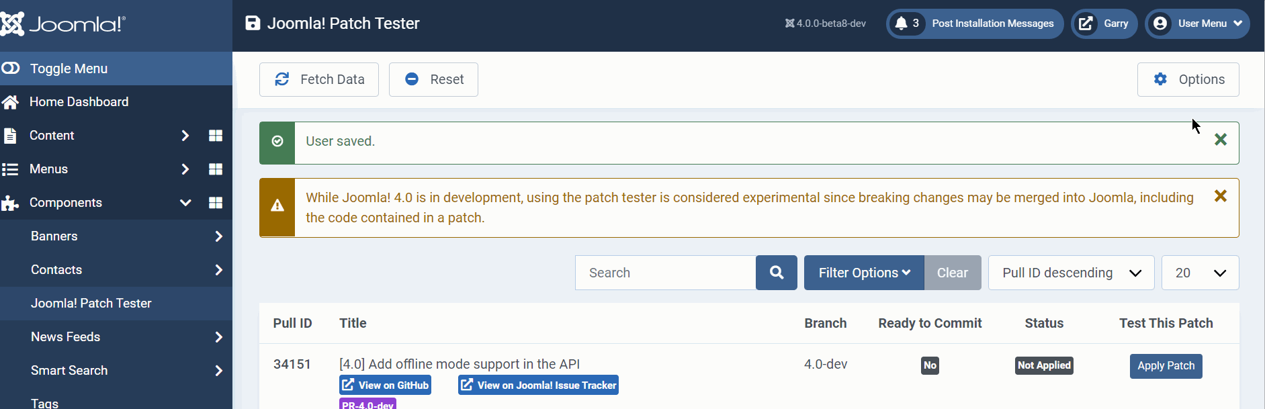Open the Menus menu item
This screenshot has width=1265, height=409.
[x=48, y=169]
